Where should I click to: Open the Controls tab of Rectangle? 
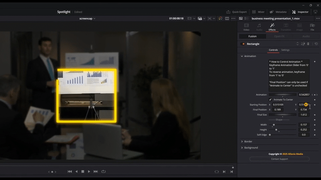click(273, 50)
